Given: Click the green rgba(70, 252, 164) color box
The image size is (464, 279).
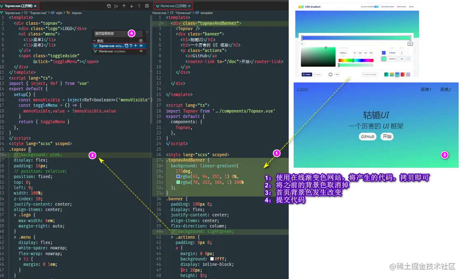Looking at the screenshot, I should pyautogui.click(x=178, y=182).
